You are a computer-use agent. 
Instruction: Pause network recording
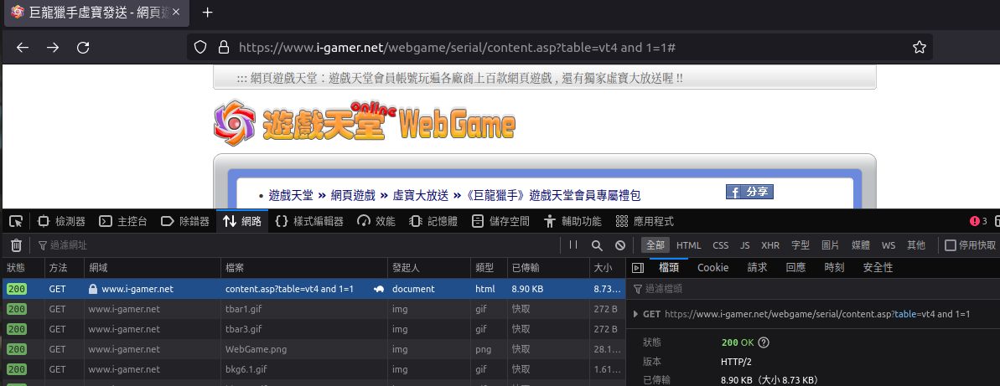tap(573, 244)
